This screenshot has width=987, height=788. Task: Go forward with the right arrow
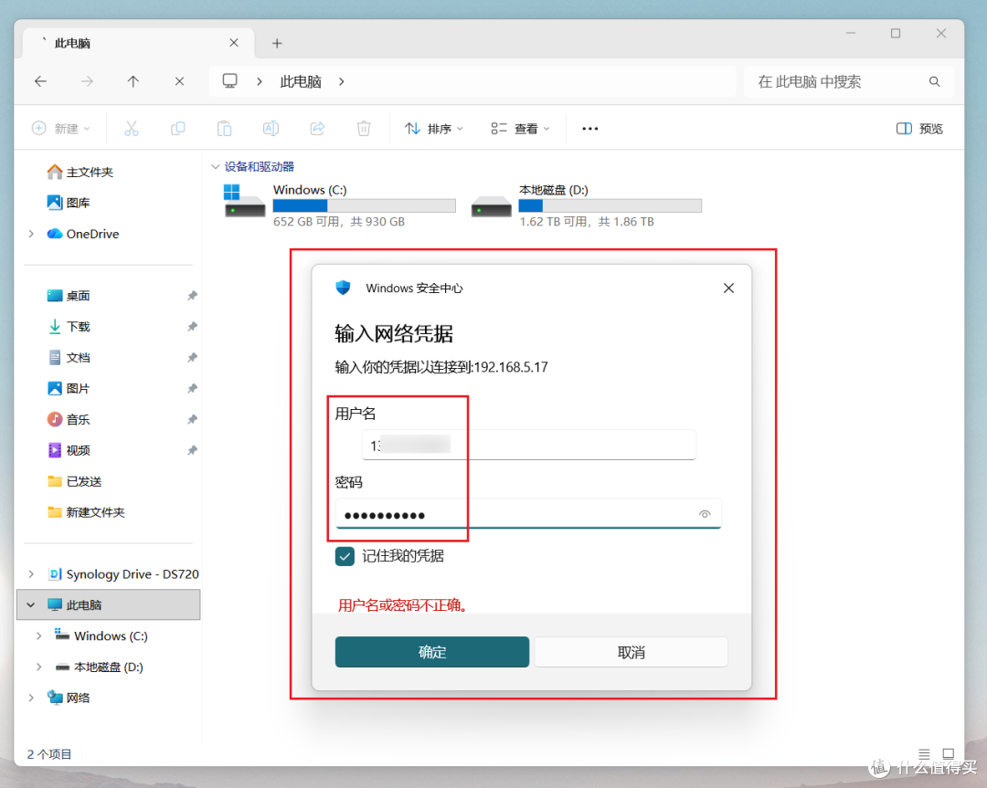click(x=87, y=81)
